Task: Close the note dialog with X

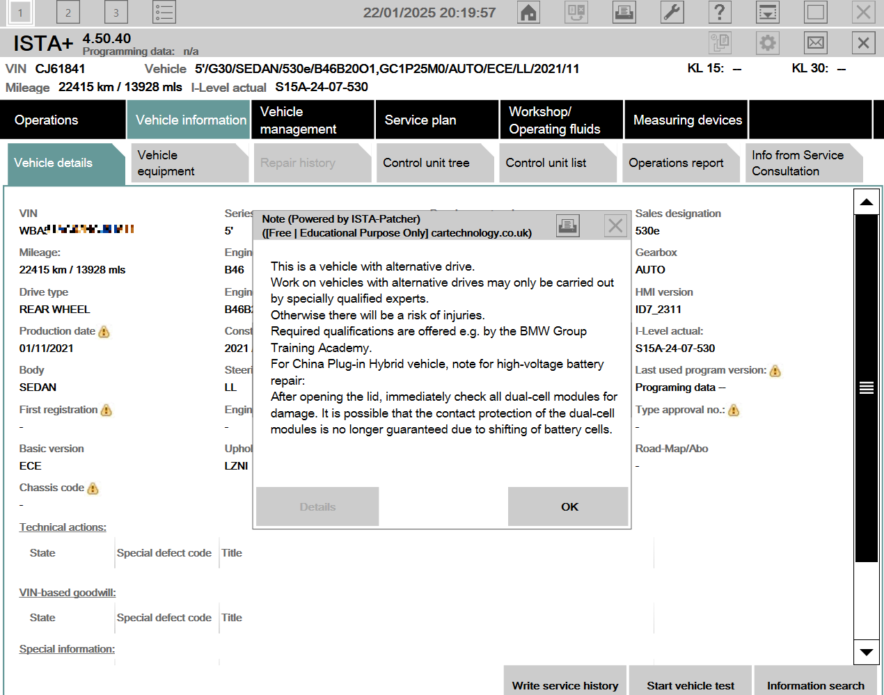Action: (615, 225)
